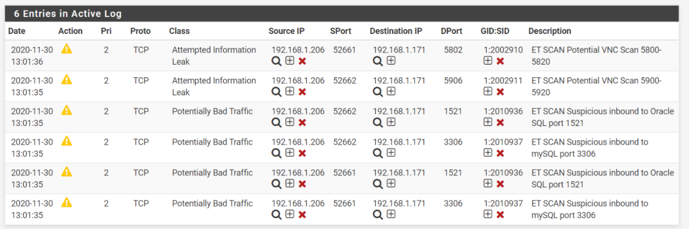Click the Date column header

coord(17,31)
